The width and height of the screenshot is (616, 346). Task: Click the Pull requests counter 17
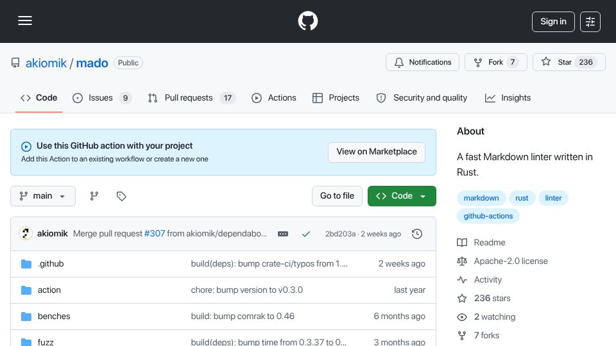227,98
